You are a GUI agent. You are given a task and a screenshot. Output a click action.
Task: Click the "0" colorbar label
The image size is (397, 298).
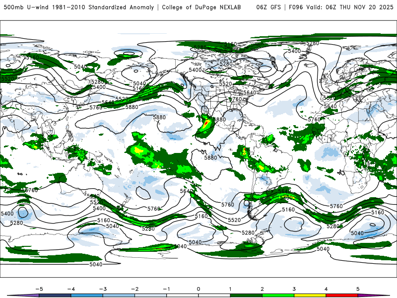[198, 289]
